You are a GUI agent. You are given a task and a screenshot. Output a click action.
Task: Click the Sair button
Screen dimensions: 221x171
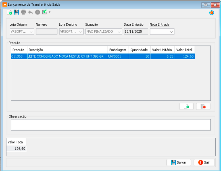[204, 162]
